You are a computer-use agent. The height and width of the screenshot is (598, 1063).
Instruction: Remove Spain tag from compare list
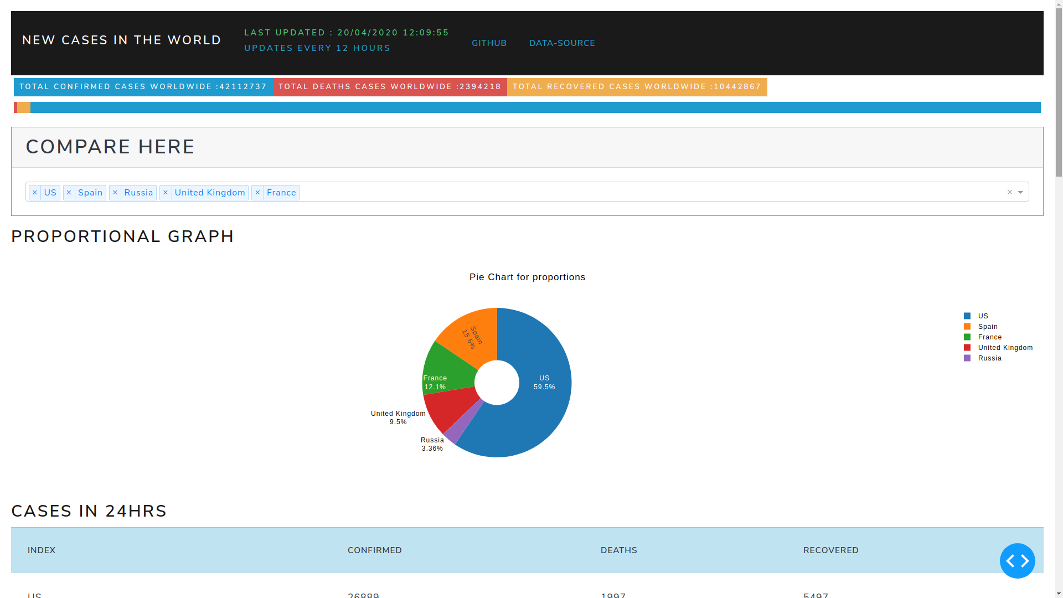[69, 193]
